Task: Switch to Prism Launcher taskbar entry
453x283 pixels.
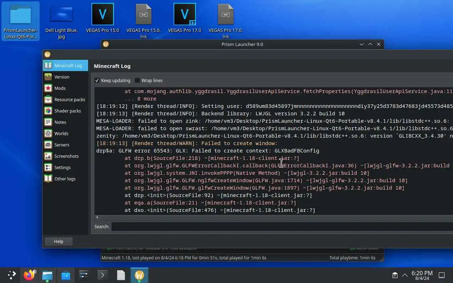Action: pyautogui.click(x=139, y=275)
